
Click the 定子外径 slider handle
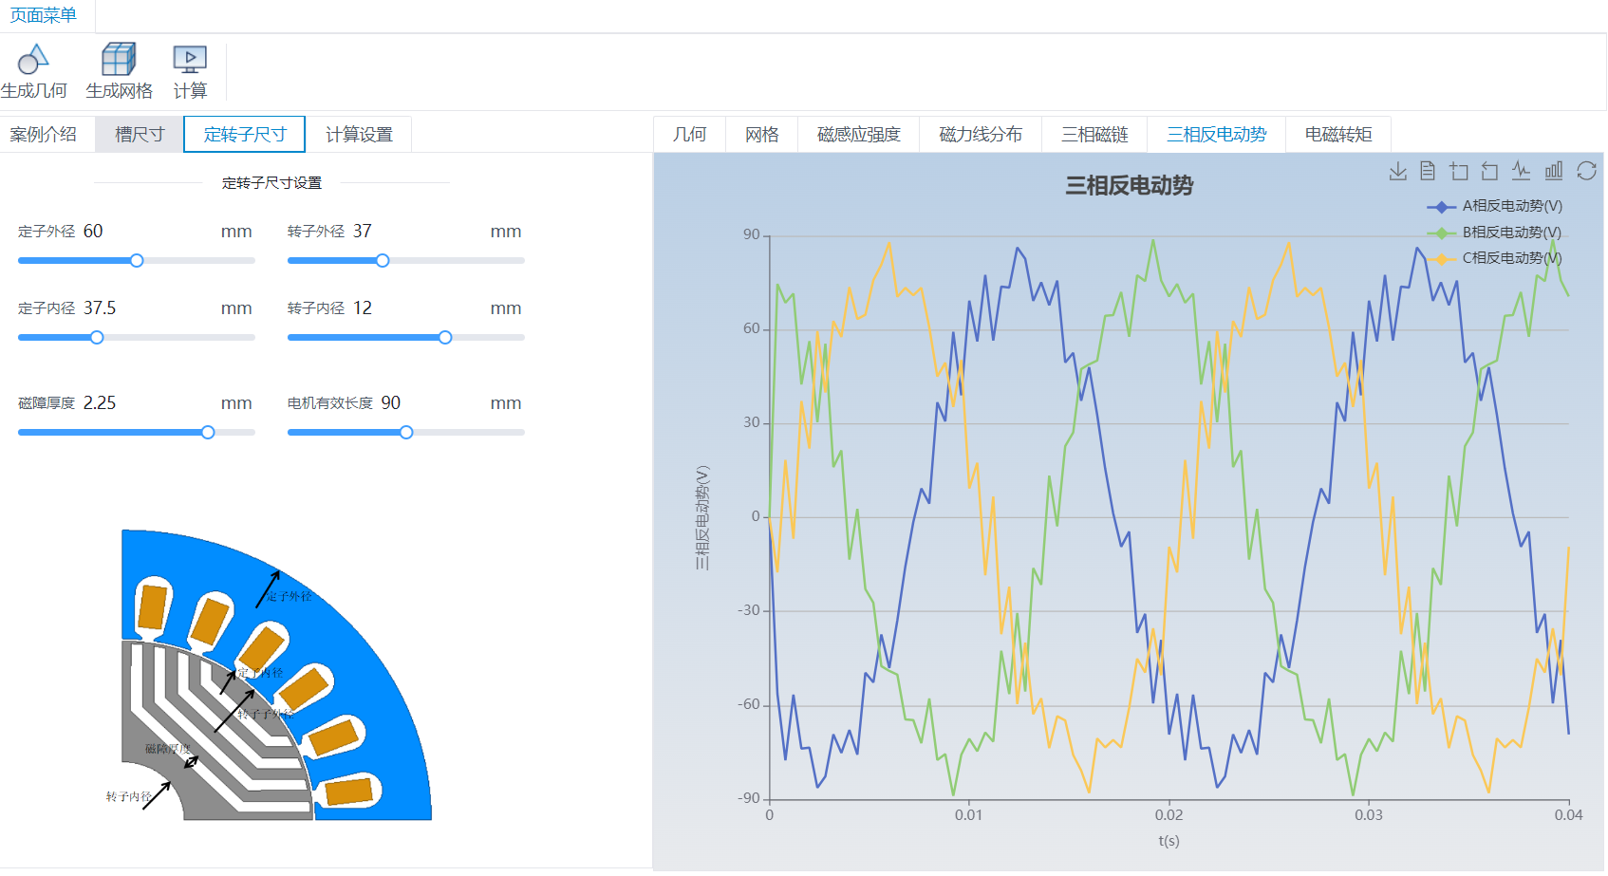pyautogui.click(x=137, y=261)
